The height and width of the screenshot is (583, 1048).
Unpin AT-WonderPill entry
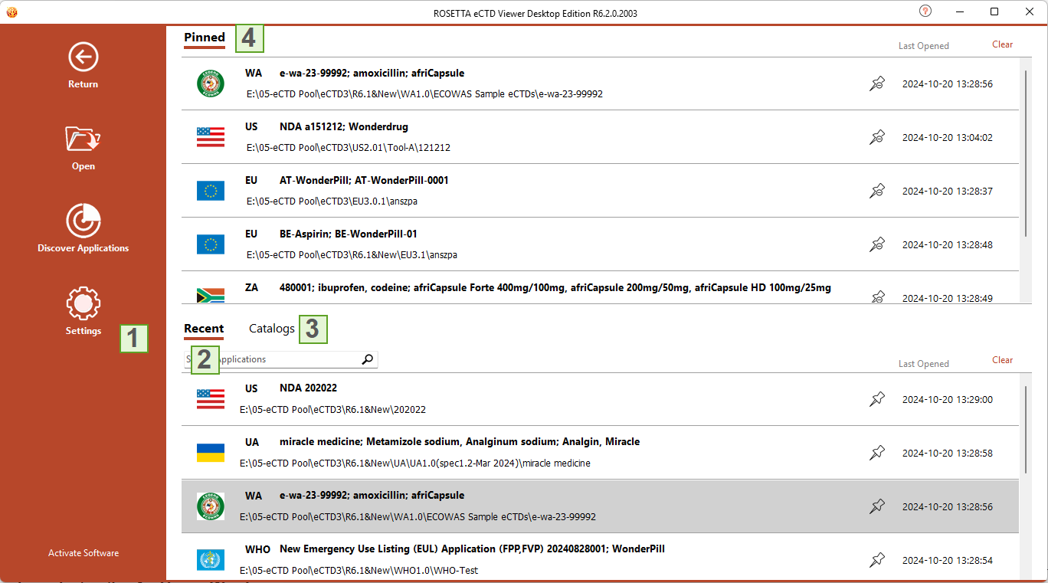tap(877, 191)
